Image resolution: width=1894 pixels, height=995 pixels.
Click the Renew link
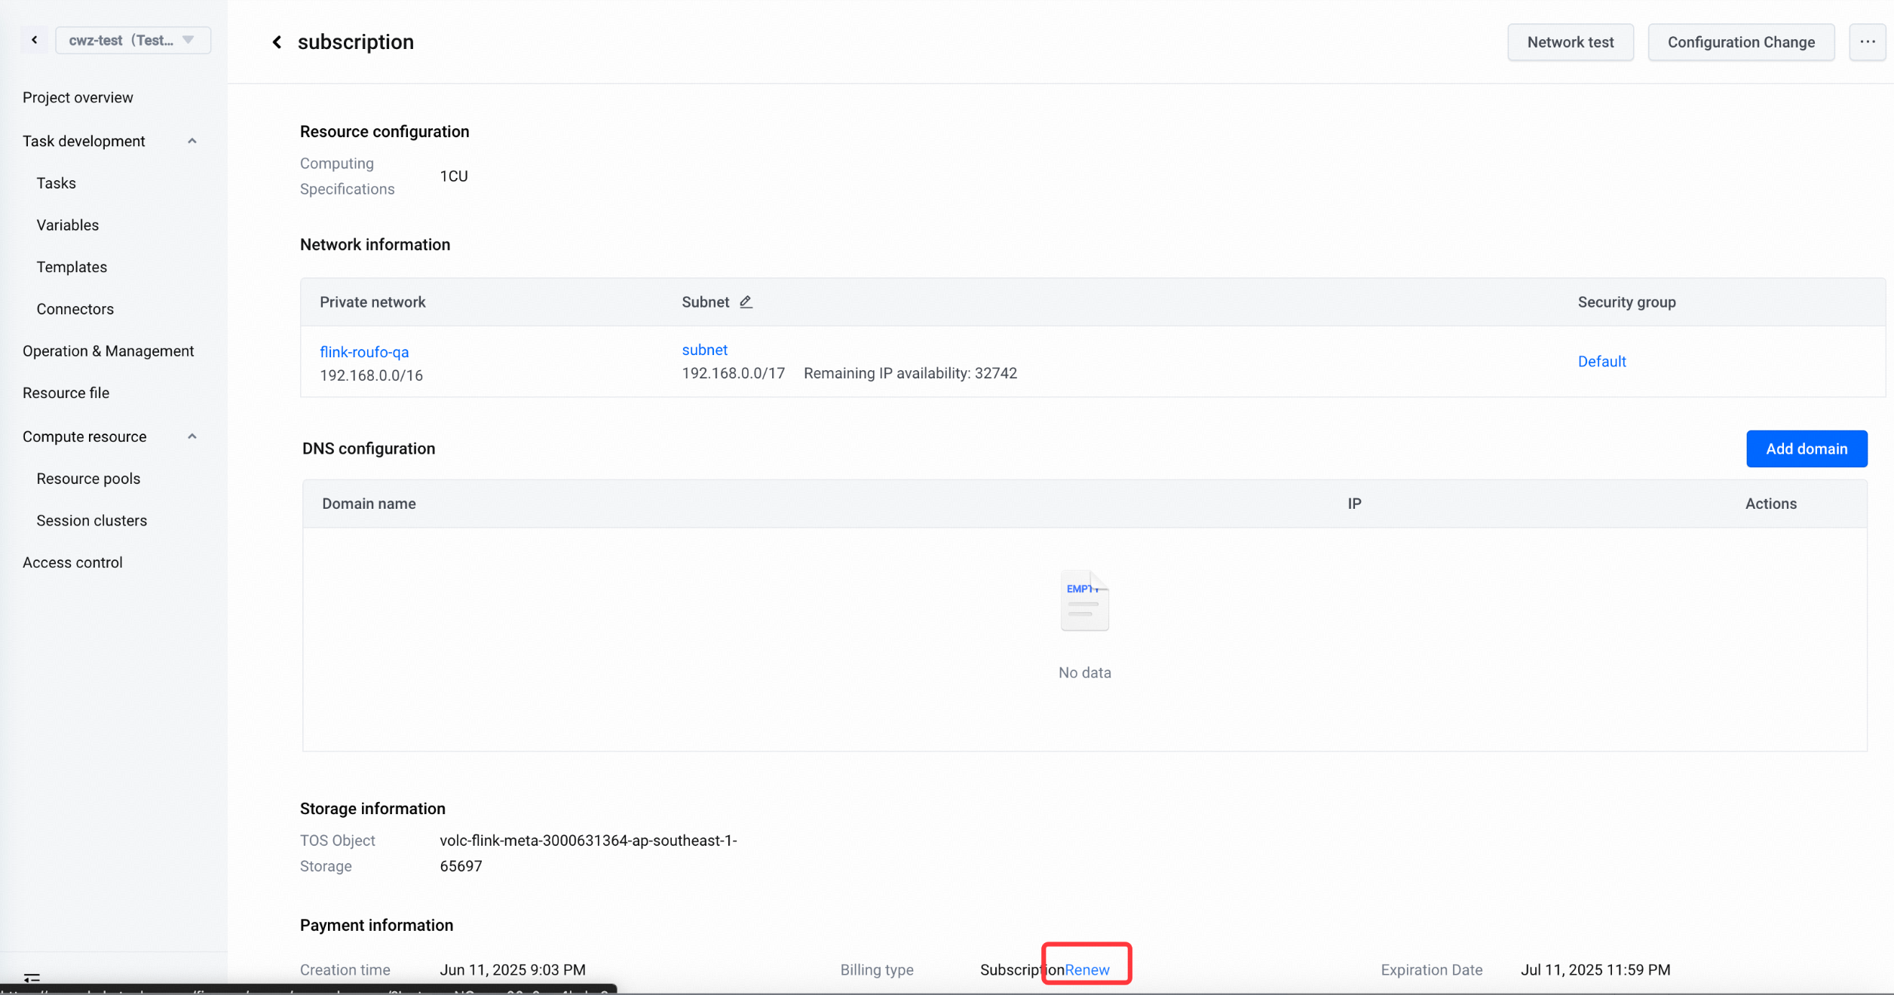(x=1086, y=970)
